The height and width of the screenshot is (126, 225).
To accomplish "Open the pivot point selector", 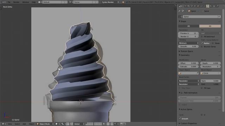I will coord(63,124).
